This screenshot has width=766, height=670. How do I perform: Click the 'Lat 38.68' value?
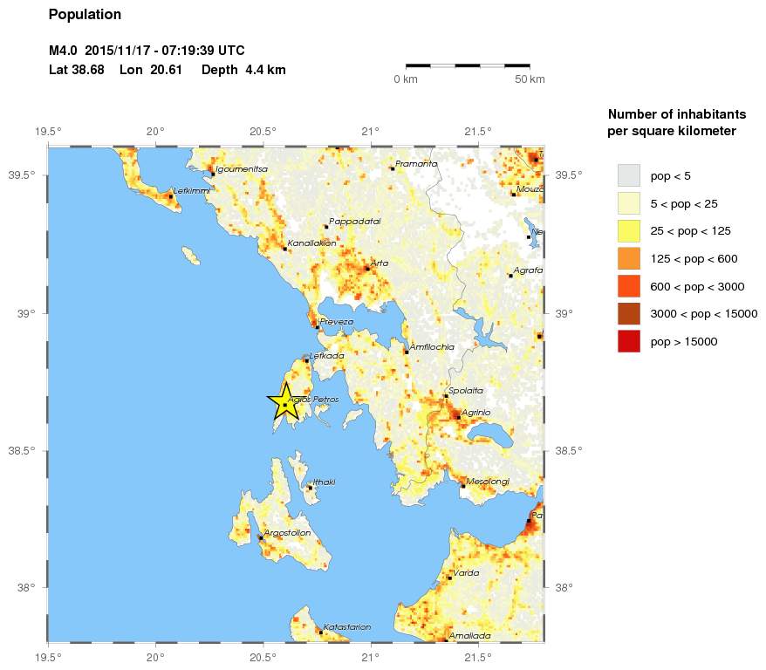pos(76,70)
